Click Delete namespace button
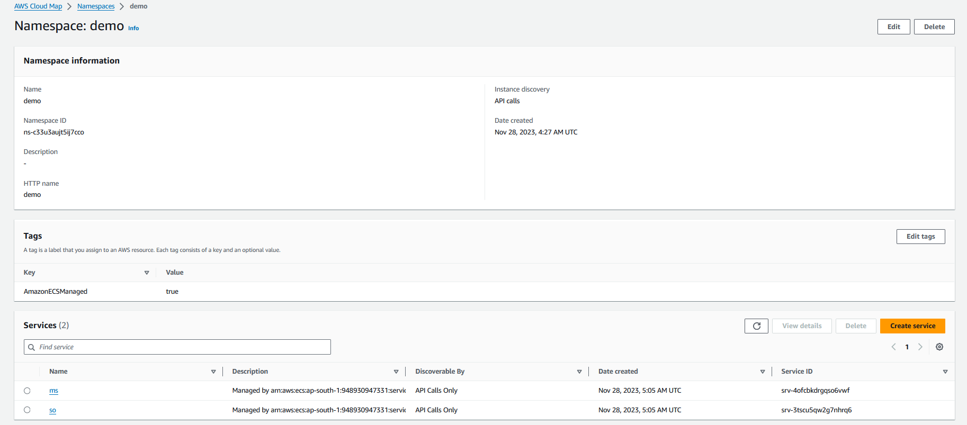 click(934, 27)
